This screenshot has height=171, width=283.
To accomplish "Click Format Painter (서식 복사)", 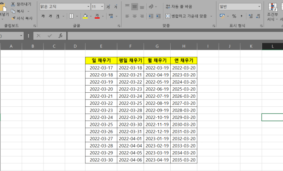I will (22, 18).
